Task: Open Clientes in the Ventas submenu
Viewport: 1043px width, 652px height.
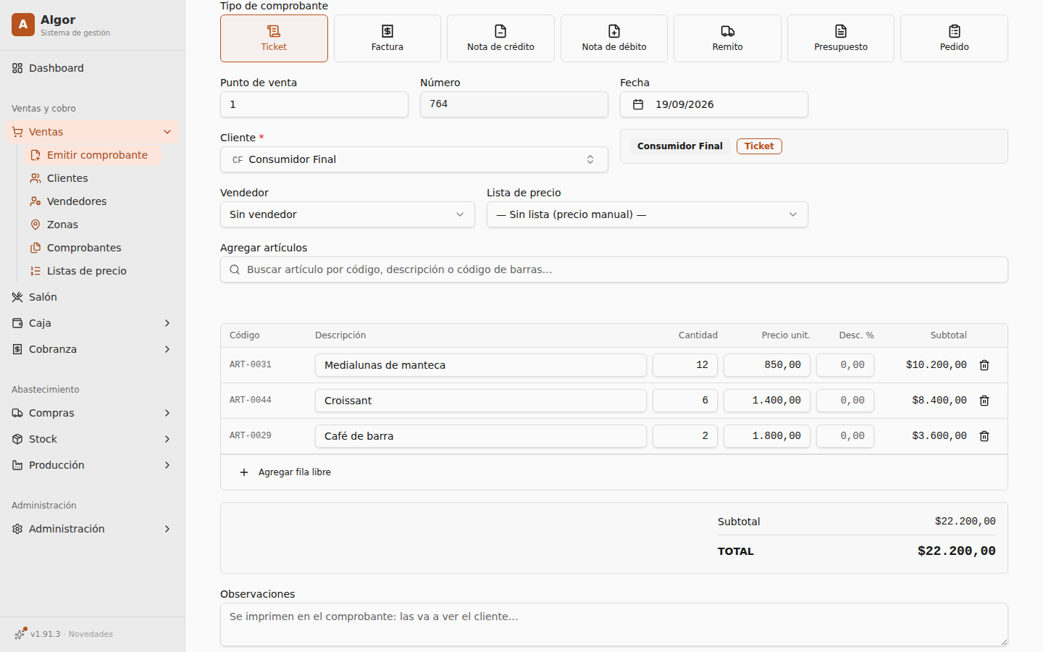Action: click(x=93, y=178)
